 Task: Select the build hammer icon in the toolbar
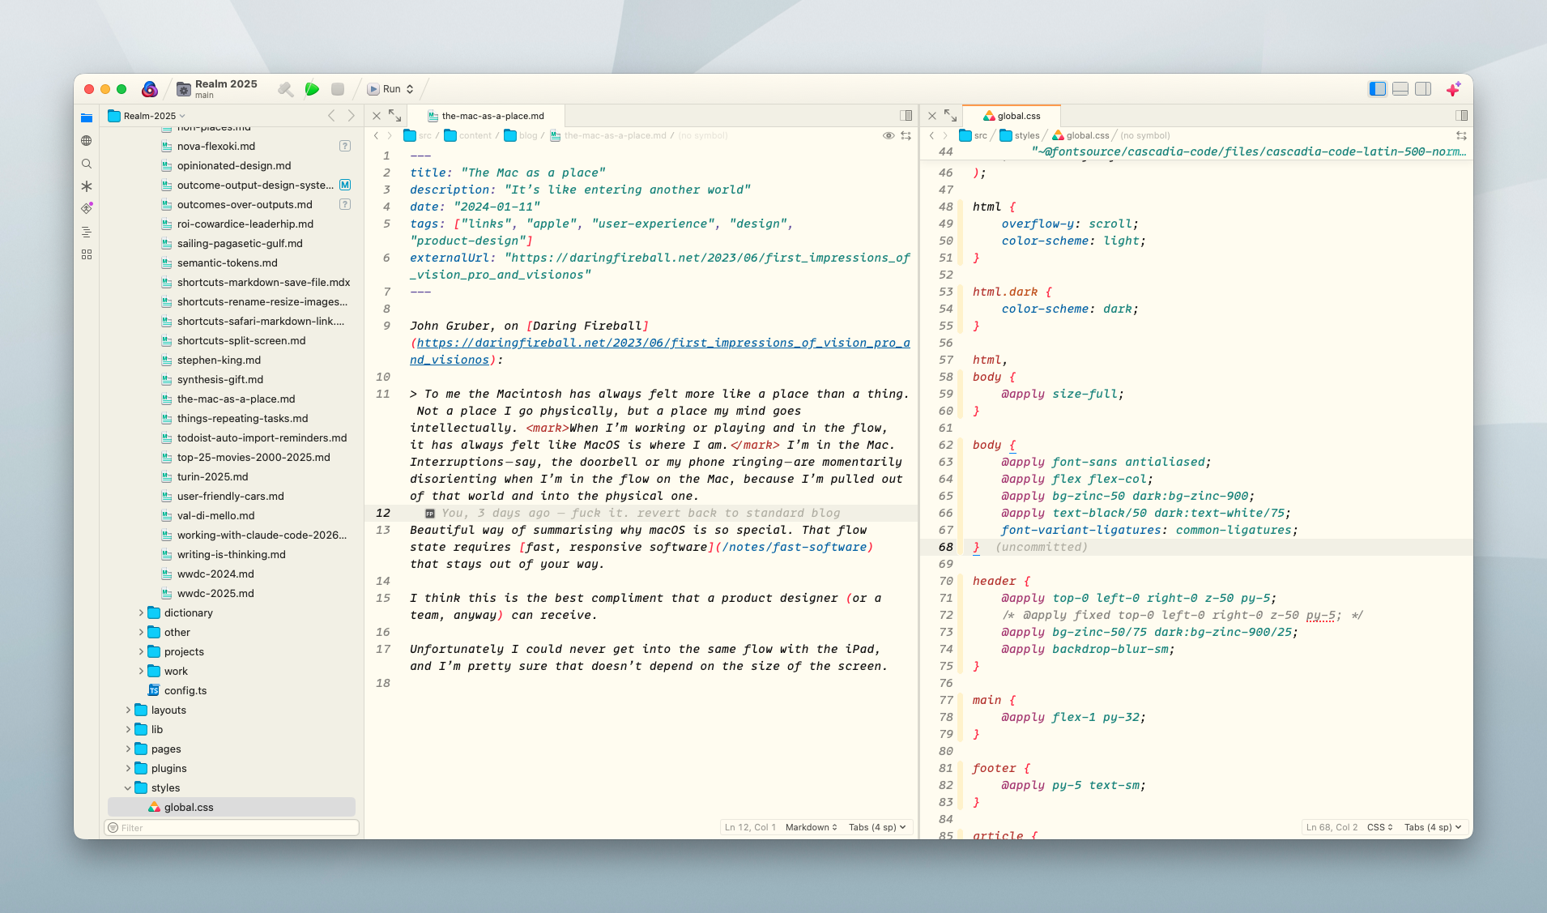coord(285,89)
